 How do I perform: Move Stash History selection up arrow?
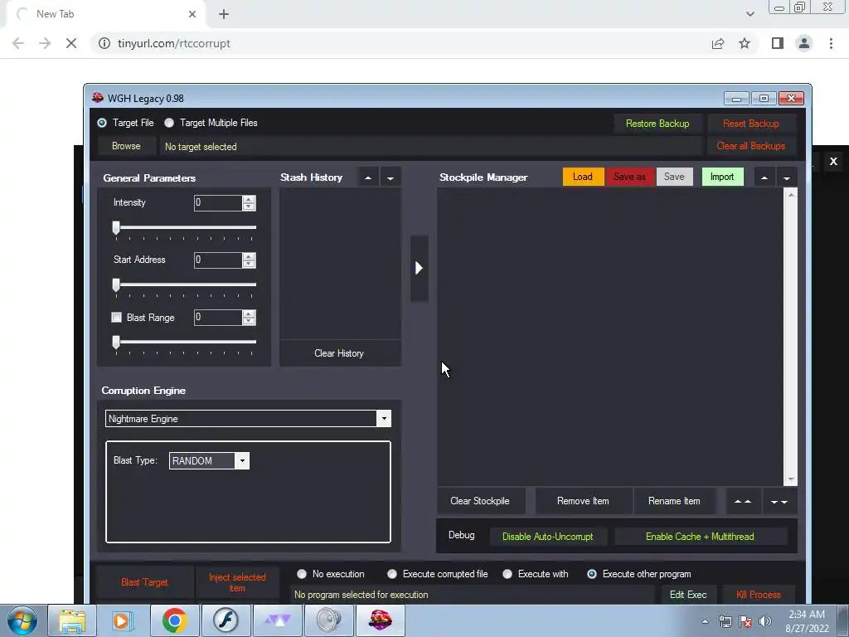pos(368,177)
